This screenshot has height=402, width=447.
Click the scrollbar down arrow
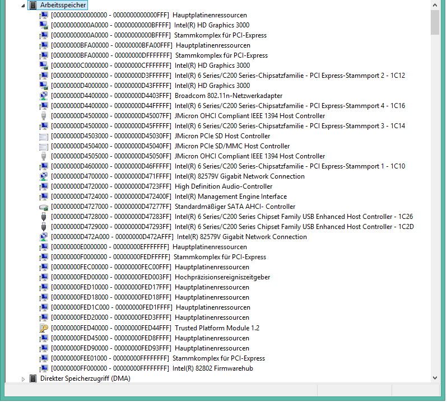point(435,378)
